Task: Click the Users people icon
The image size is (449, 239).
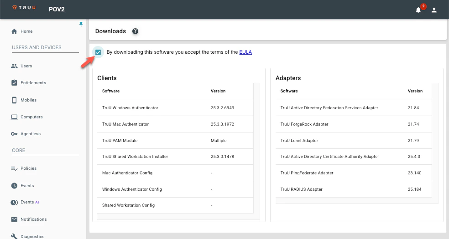Action: [14, 66]
